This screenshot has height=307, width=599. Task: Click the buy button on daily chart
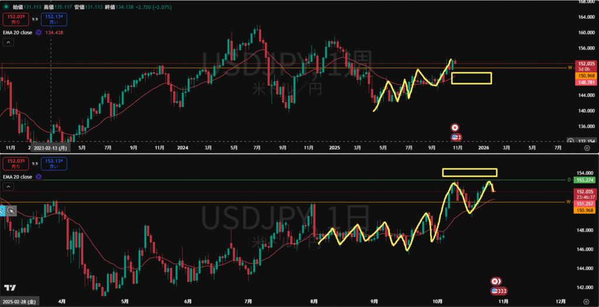tap(54, 164)
